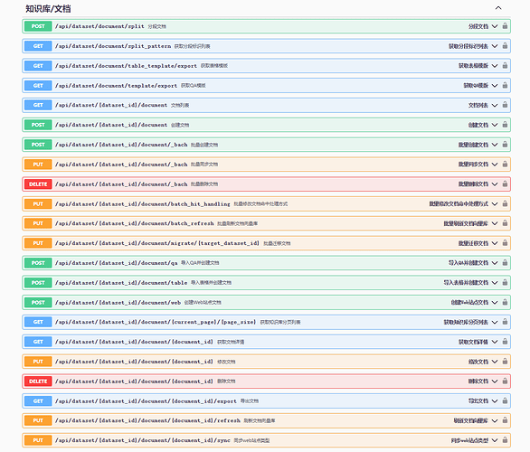Viewport: 530px width, 452px height.
Task: Expand chevron on document/web POST row
Action: (x=495, y=302)
